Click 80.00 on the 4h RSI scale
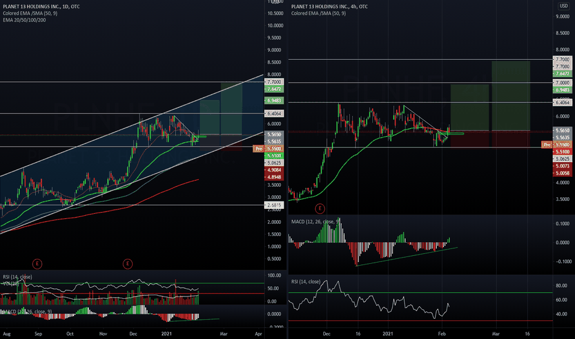Viewport: 575px width, 339px height. click(561, 285)
